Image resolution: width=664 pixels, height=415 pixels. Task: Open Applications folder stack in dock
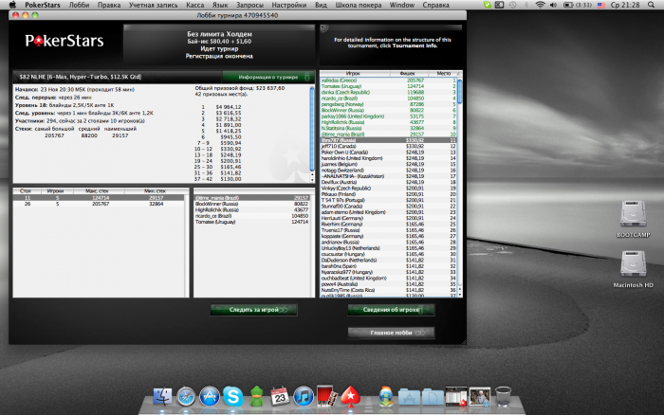[x=409, y=398]
